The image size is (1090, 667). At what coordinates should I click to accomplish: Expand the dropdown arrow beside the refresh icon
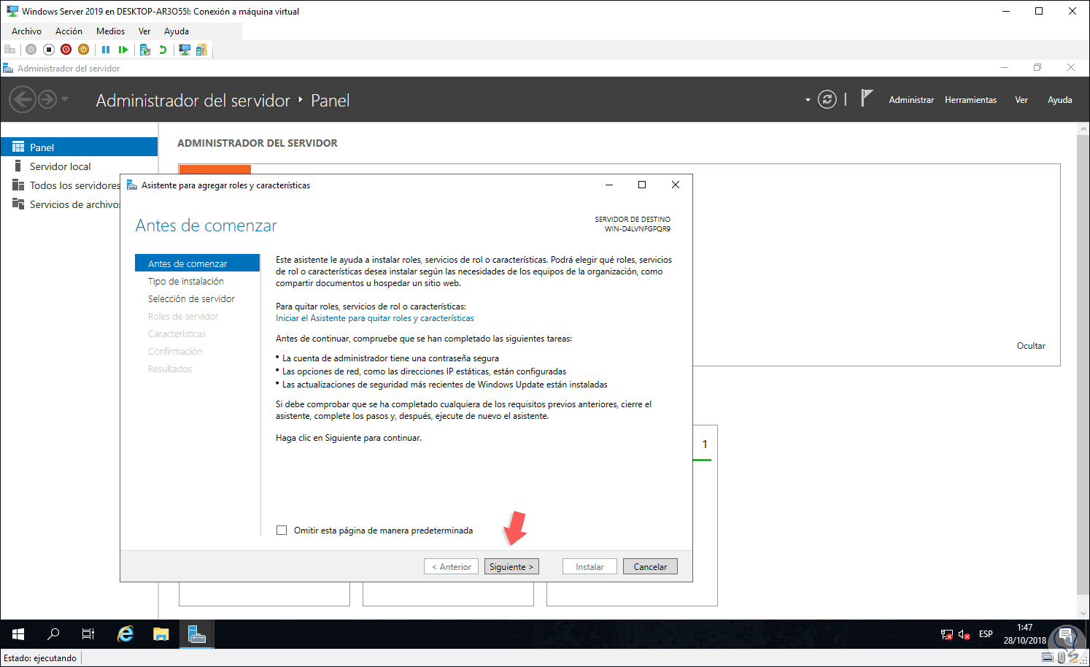pyautogui.click(x=808, y=100)
